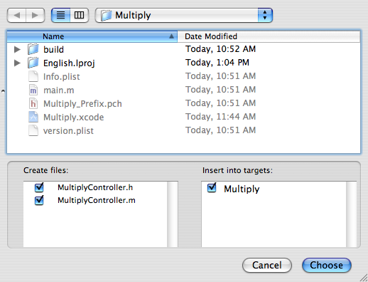Select MultiplyController.m in Create files list
Image resolution: width=368 pixels, height=282 pixels.
point(97,200)
